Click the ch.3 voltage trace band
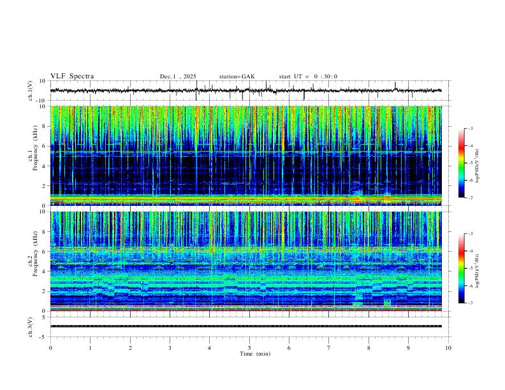The width and height of the screenshot is (505, 390). pos(245,326)
